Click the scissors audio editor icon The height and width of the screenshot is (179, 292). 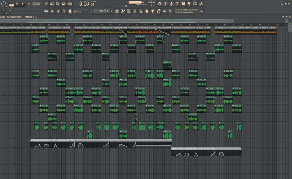pos(165,4)
